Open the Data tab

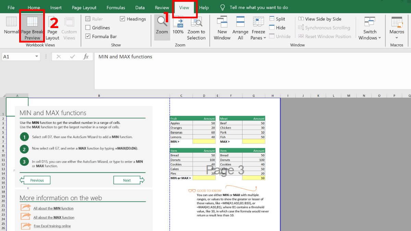click(140, 8)
